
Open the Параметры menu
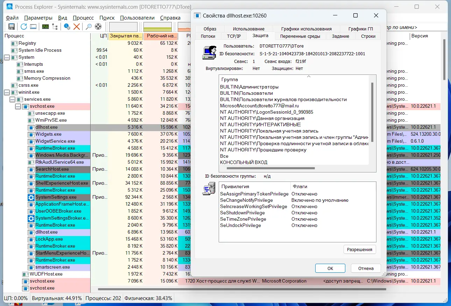tap(38, 18)
